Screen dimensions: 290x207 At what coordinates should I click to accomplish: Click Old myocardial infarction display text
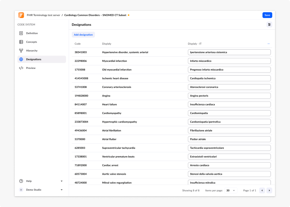pos(117,70)
